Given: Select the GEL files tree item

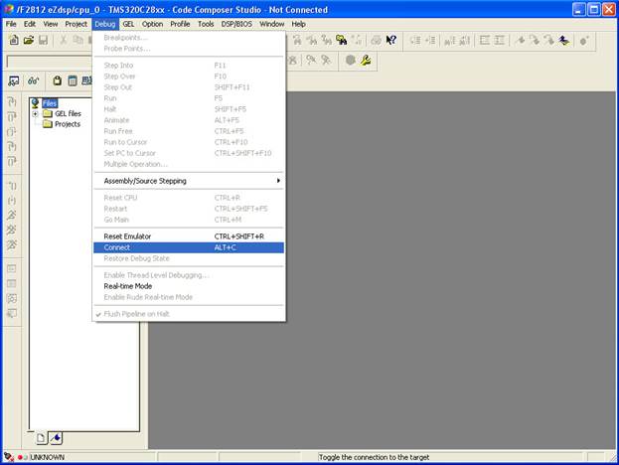Looking at the screenshot, I should coord(68,113).
